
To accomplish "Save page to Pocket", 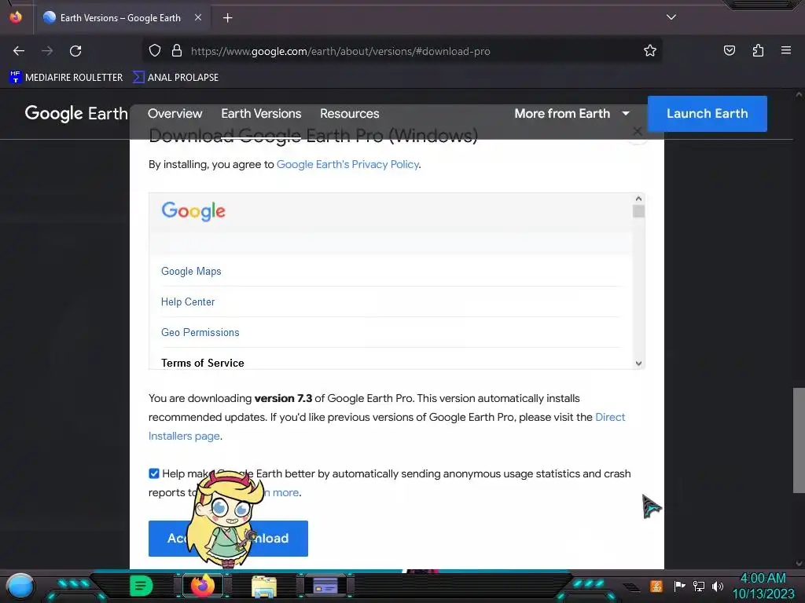I will coord(730,51).
